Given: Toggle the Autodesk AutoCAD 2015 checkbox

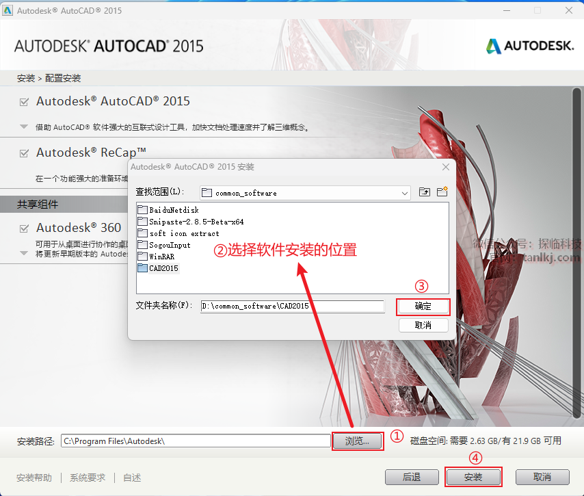Looking at the screenshot, I should point(24,102).
